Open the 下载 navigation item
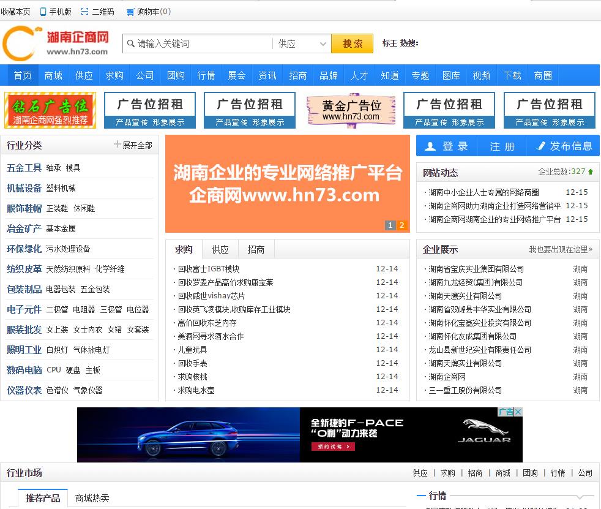 coord(512,75)
